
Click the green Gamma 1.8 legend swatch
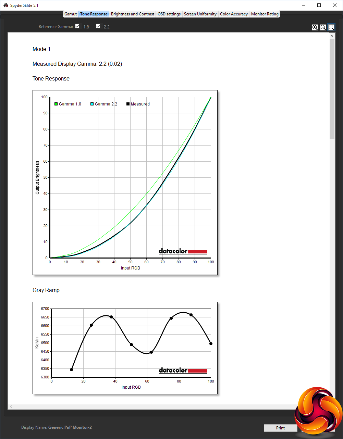[x=56, y=104]
